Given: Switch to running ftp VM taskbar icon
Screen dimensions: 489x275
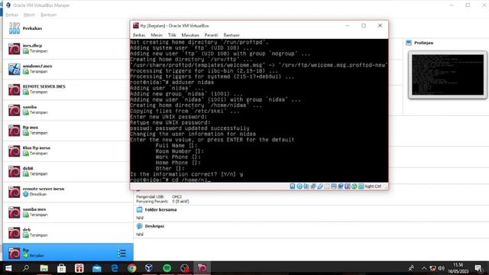Looking at the screenshot, I should pos(202,268).
